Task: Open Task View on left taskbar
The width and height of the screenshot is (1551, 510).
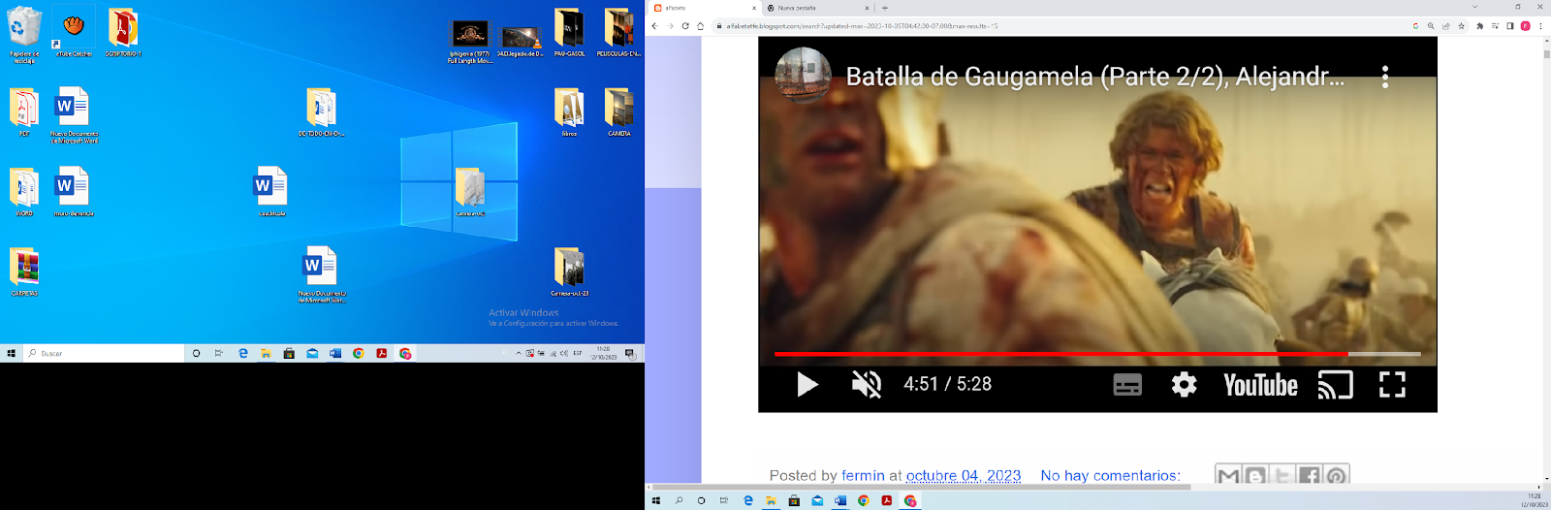Action: [219, 354]
